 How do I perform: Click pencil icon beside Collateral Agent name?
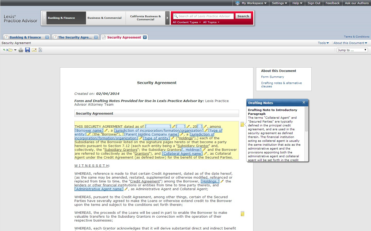205,153
